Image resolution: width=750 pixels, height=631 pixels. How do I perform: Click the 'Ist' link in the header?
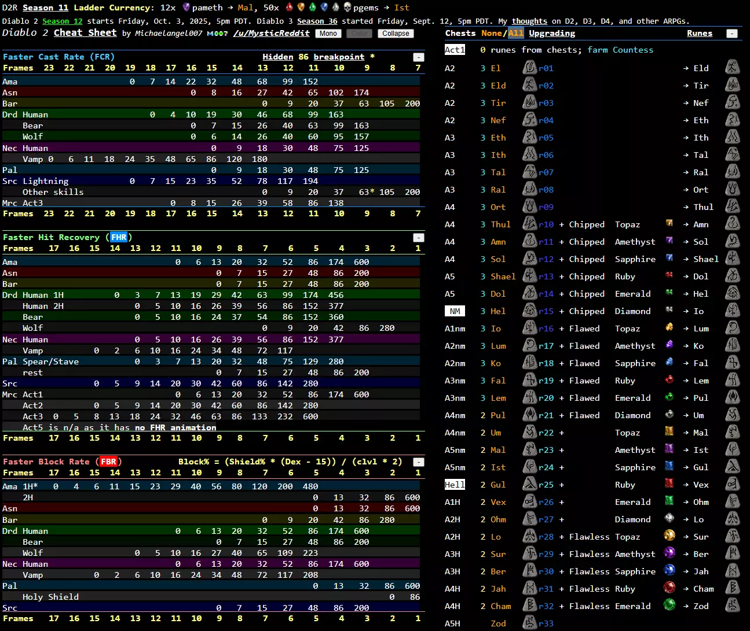pos(402,8)
